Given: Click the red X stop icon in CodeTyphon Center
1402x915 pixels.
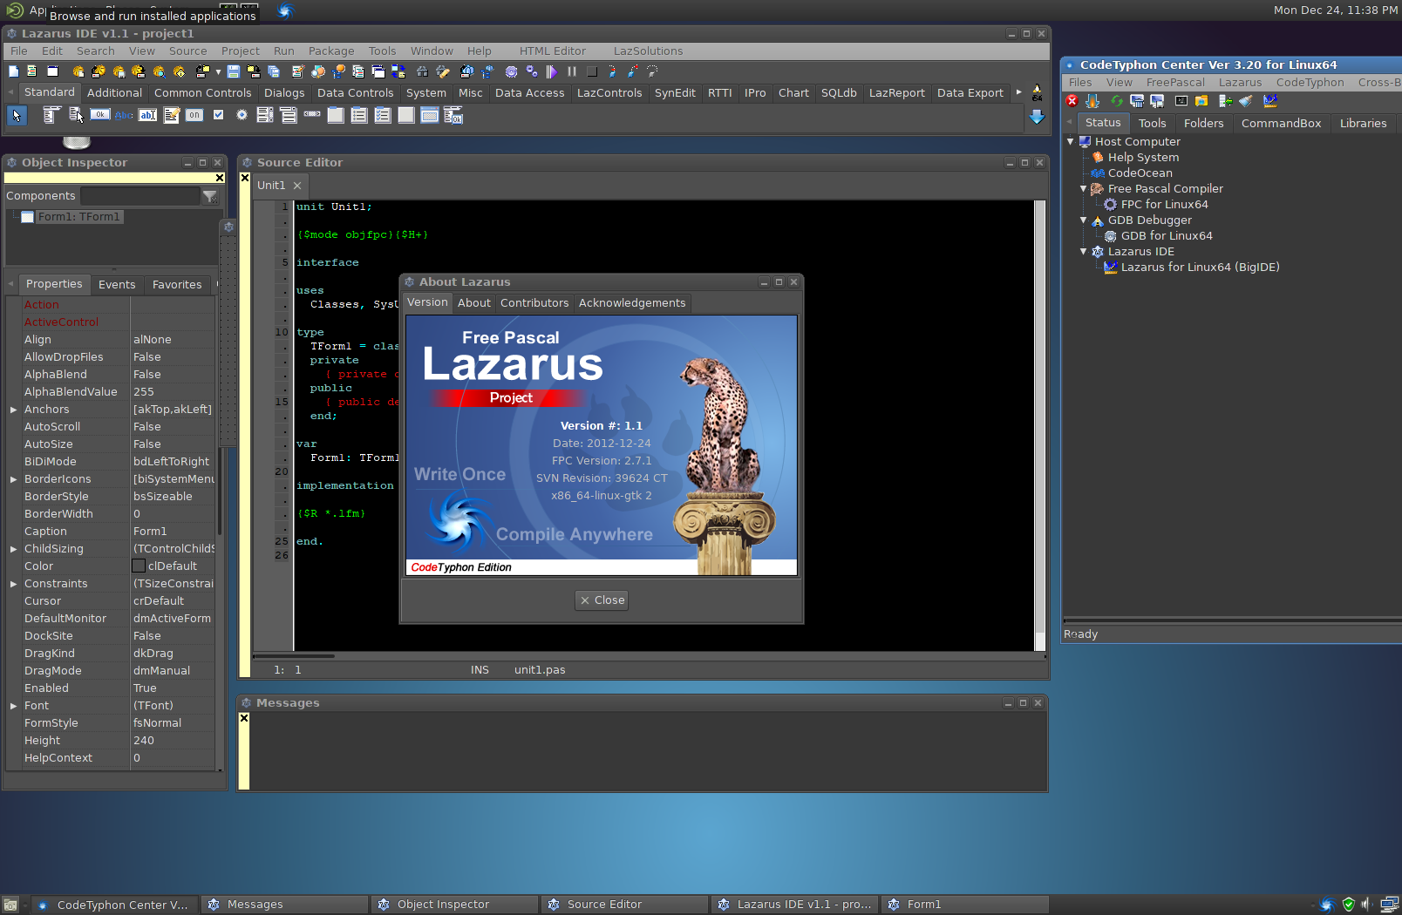Looking at the screenshot, I should tap(1072, 101).
